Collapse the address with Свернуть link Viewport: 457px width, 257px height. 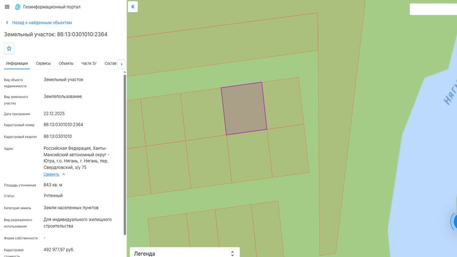54,174
